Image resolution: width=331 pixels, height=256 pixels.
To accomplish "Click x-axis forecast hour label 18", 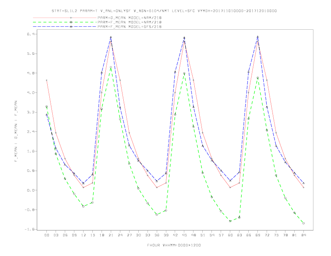I will (x=102, y=235).
